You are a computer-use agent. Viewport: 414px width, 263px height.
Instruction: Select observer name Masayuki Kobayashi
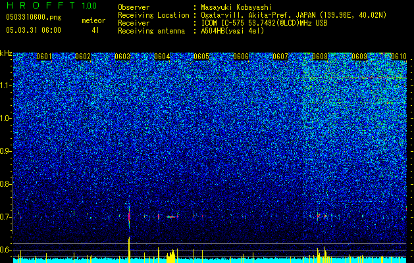click(236, 8)
